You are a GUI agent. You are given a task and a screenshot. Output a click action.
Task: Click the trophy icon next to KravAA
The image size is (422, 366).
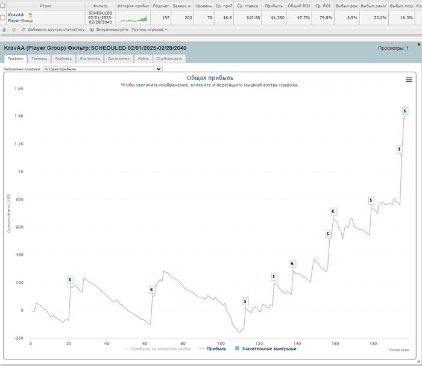[30, 14]
